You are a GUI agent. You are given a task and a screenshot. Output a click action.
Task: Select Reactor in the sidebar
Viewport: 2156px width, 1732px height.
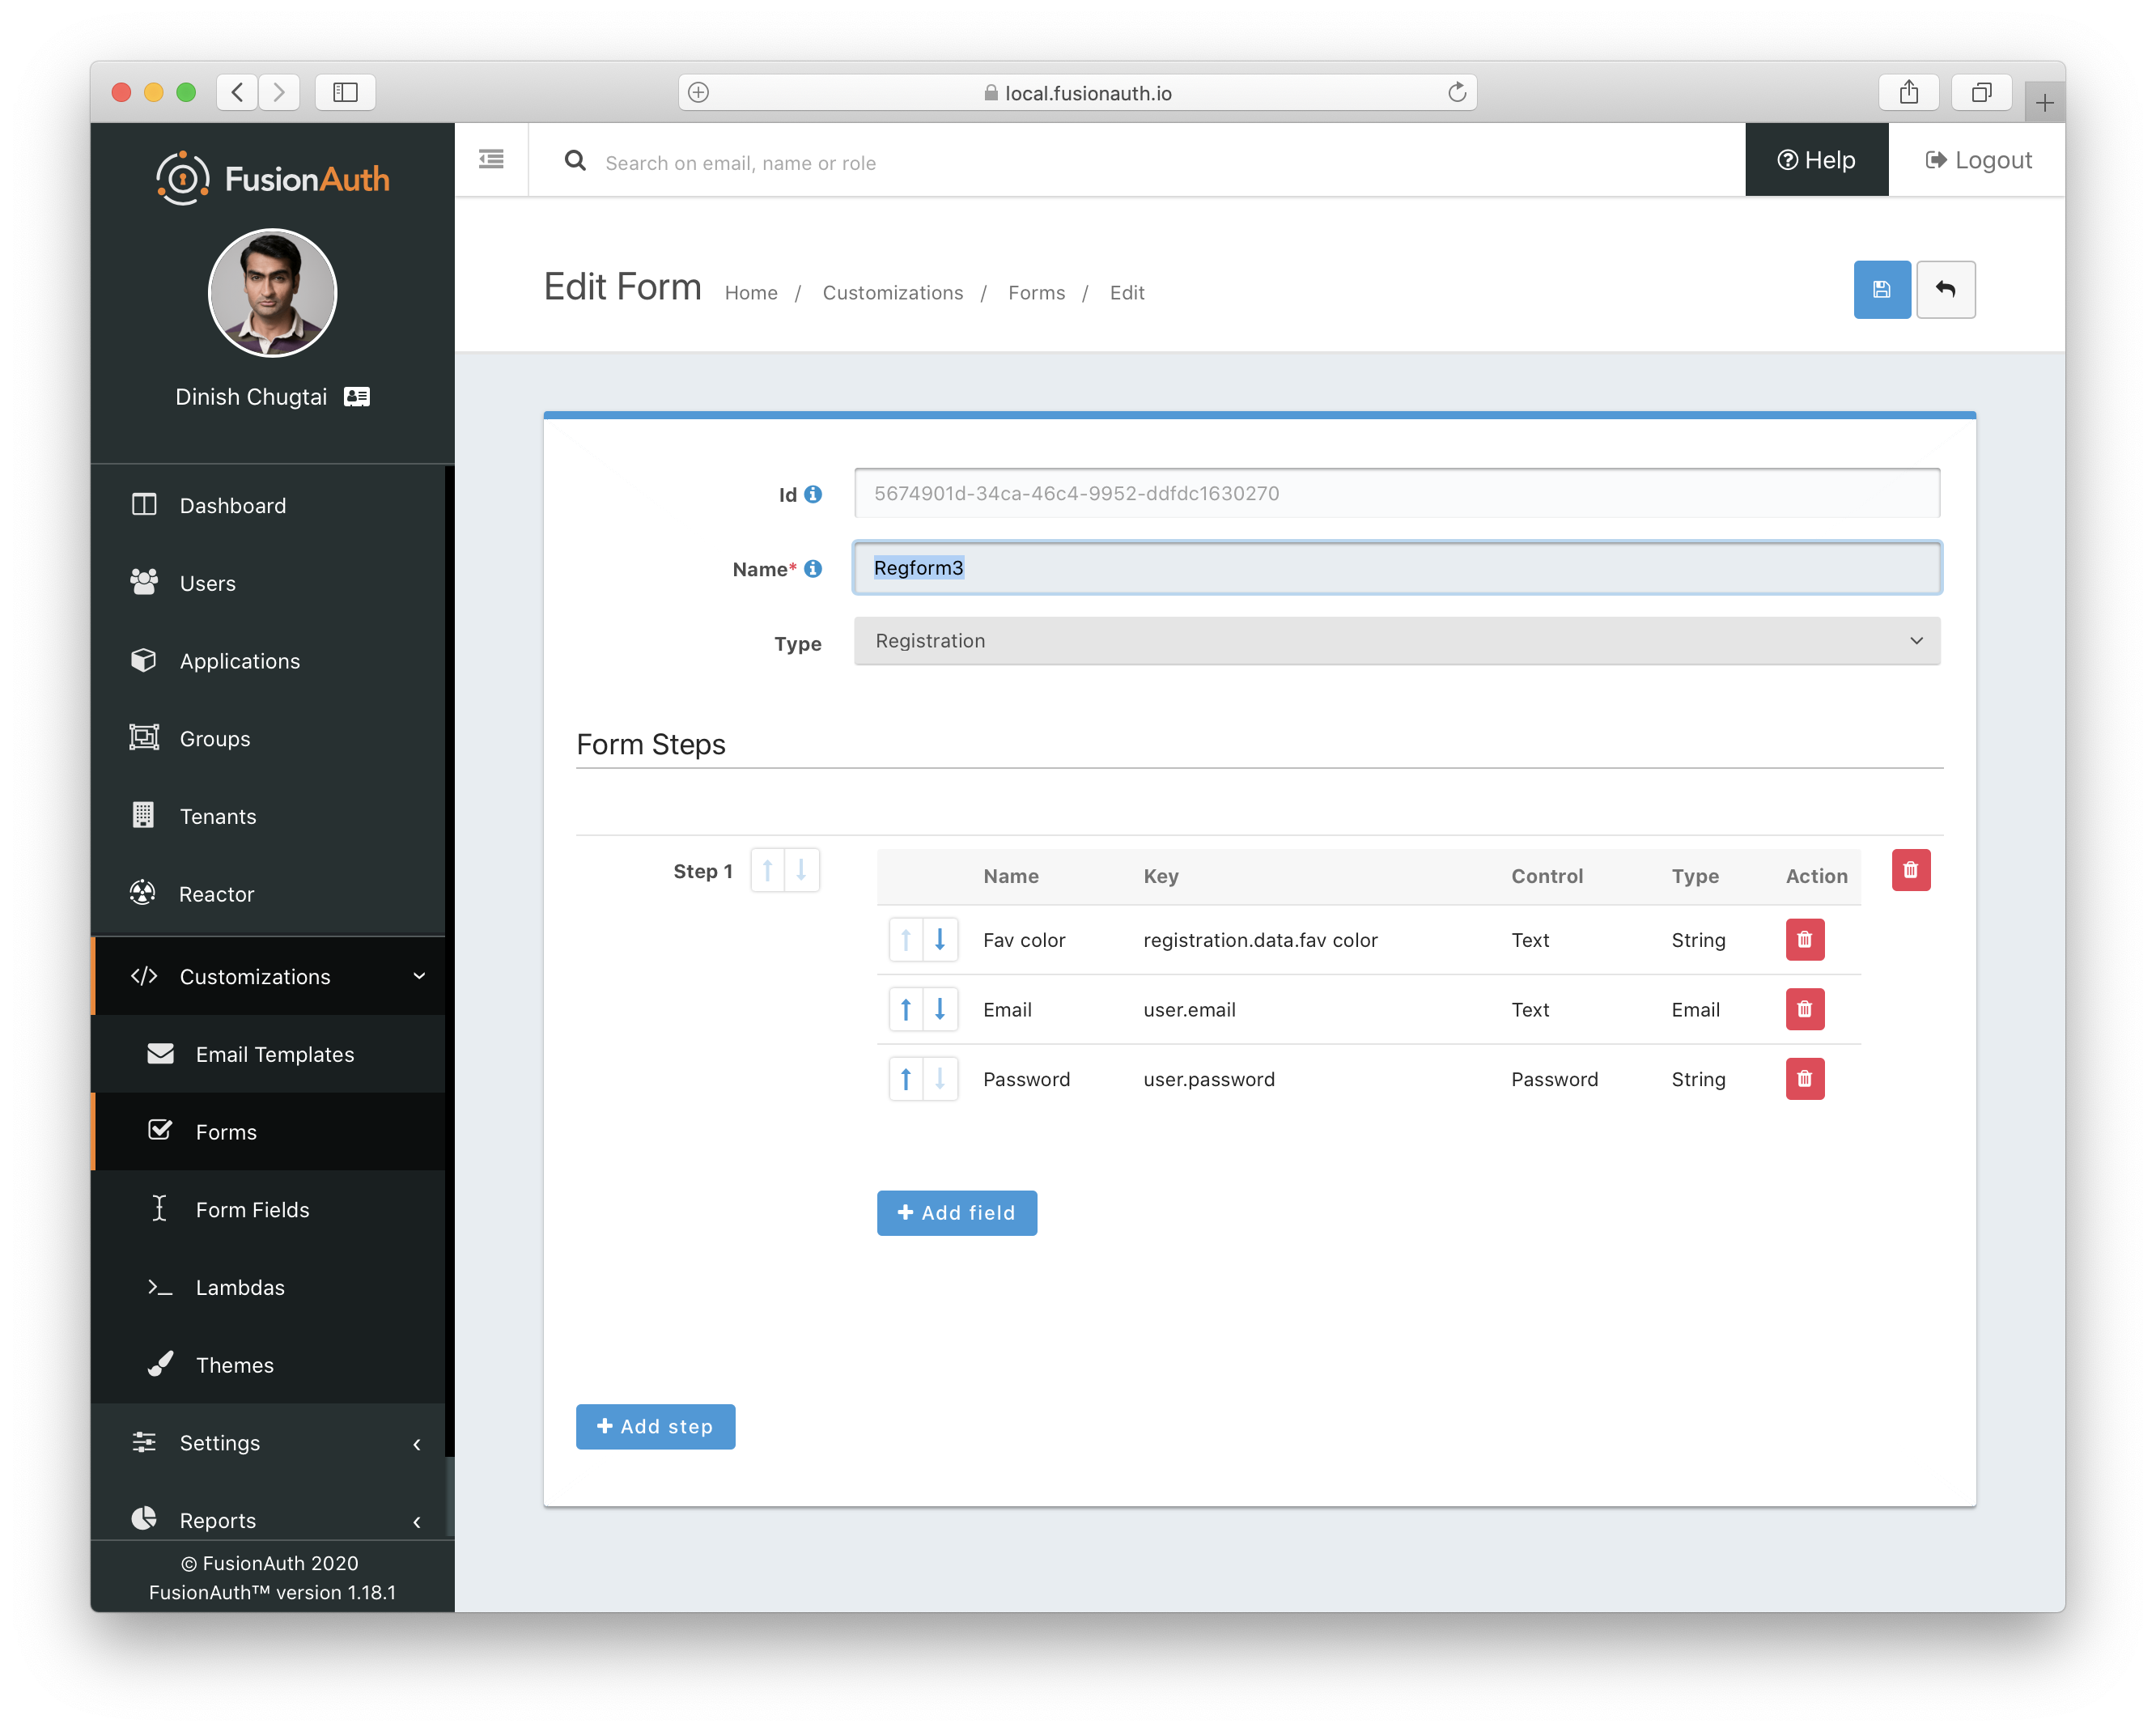(x=216, y=893)
